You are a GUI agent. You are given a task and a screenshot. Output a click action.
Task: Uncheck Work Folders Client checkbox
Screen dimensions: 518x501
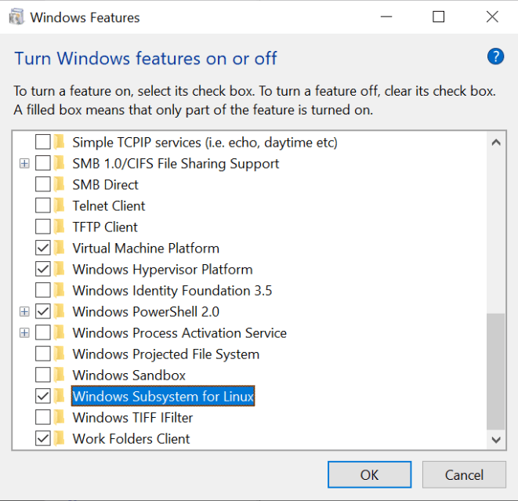(43, 438)
